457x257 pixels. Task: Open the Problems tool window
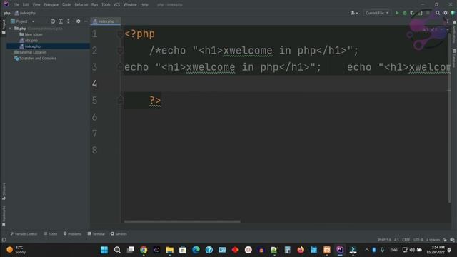point(72,234)
